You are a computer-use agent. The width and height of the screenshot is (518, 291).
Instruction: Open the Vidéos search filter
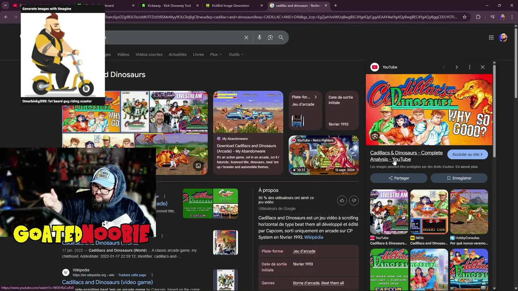pos(123,55)
